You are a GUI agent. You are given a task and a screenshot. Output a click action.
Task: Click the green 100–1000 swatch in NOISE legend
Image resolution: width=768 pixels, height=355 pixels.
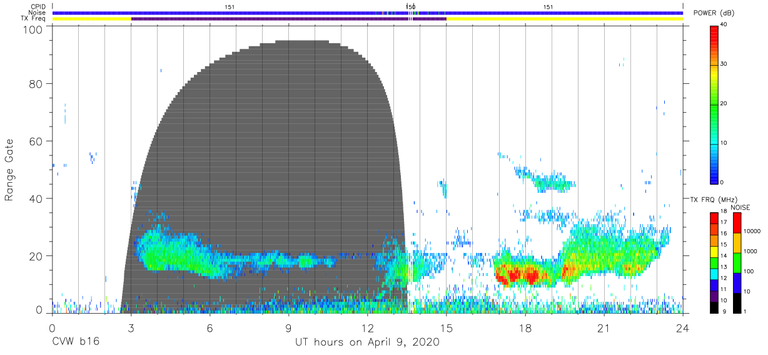coord(737,263)
